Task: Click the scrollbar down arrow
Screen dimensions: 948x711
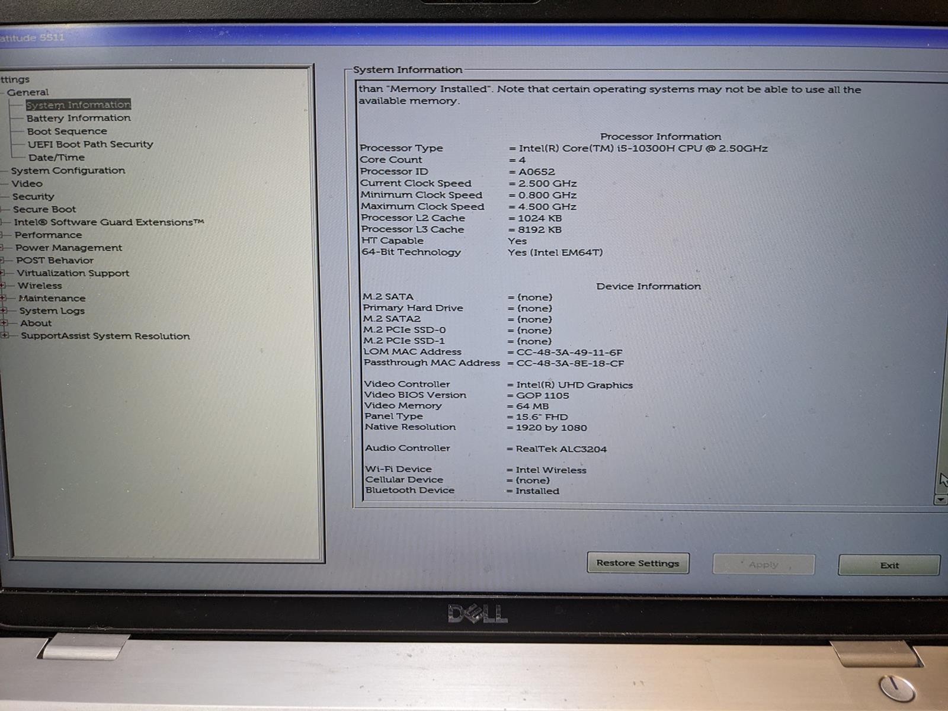Action: tap(940, 500)
